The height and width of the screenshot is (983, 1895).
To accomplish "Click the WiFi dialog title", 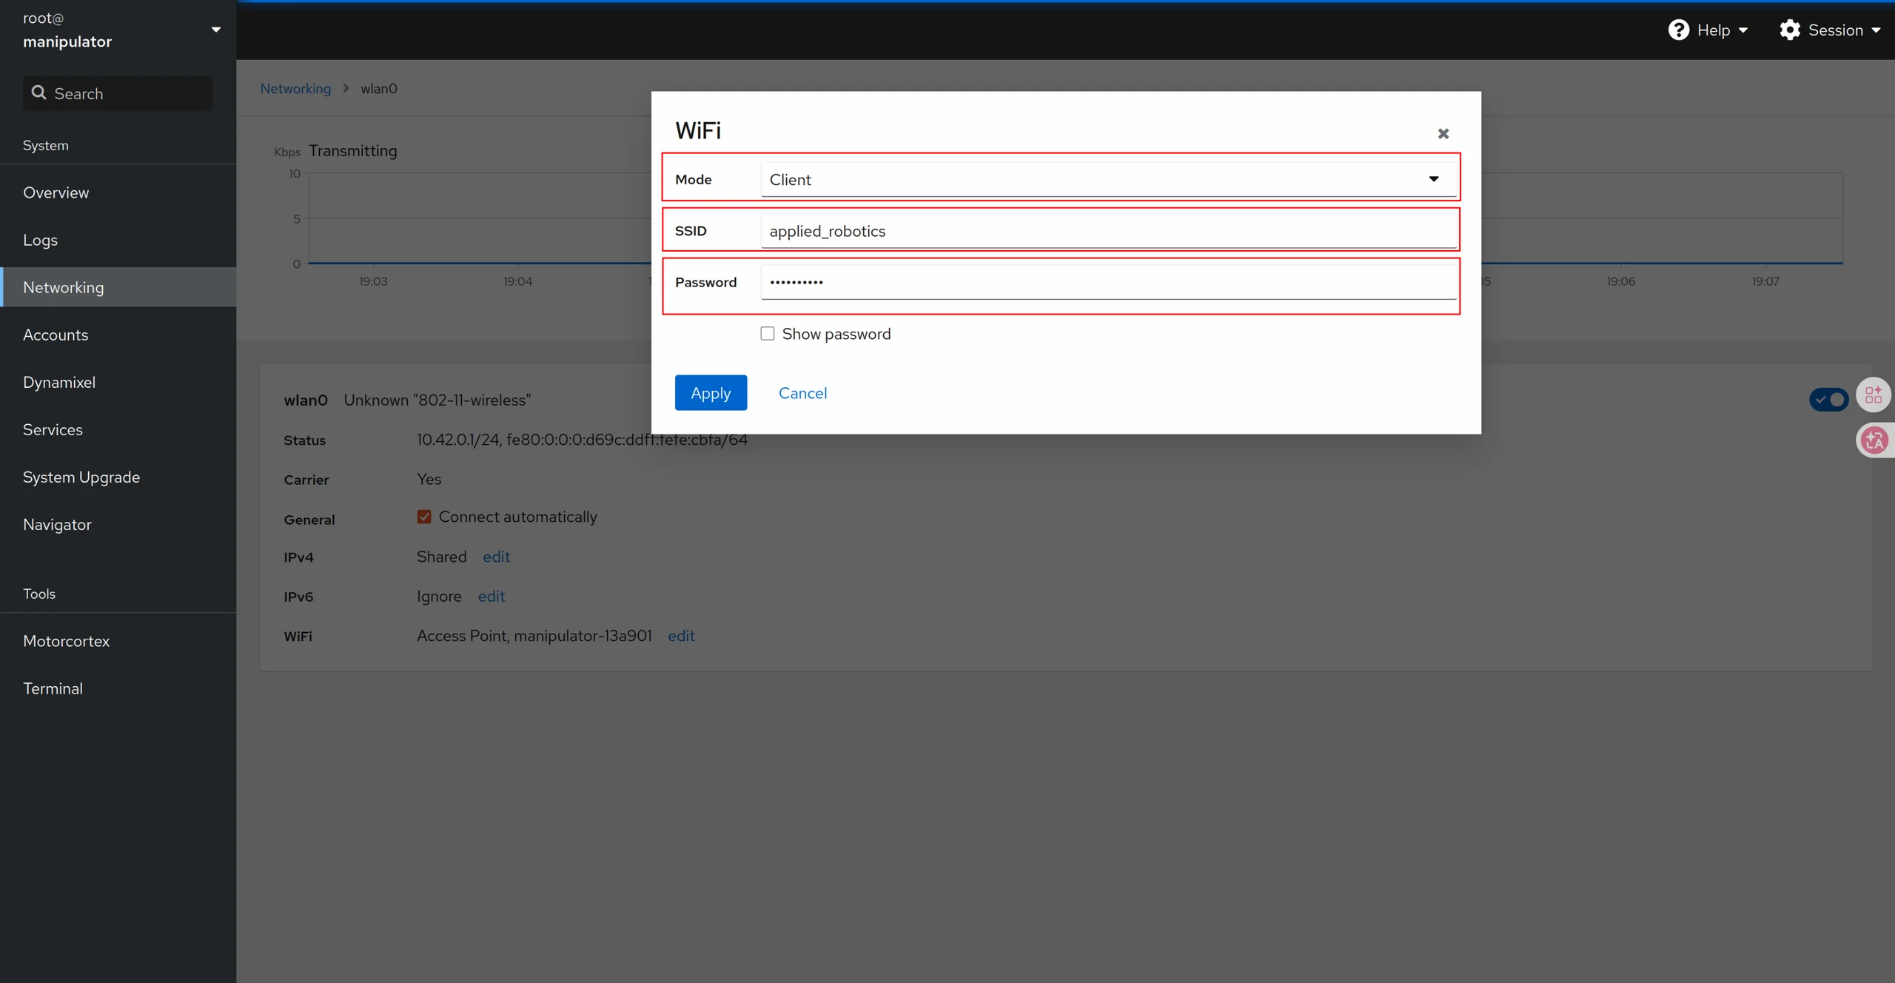I will [697, 130].
